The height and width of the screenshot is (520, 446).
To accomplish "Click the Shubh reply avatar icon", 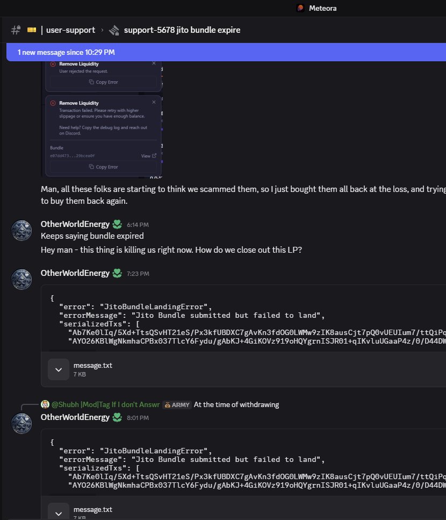I will pos(45,404).
